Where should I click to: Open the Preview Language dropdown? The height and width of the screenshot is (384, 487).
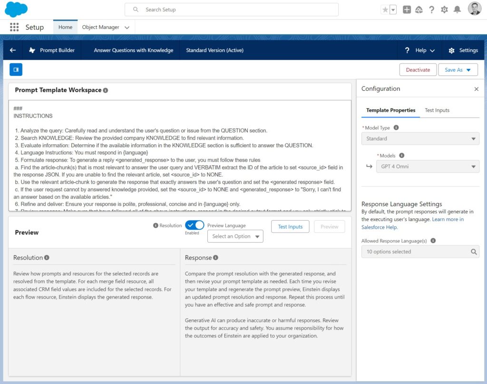click(x=235, y=236)
